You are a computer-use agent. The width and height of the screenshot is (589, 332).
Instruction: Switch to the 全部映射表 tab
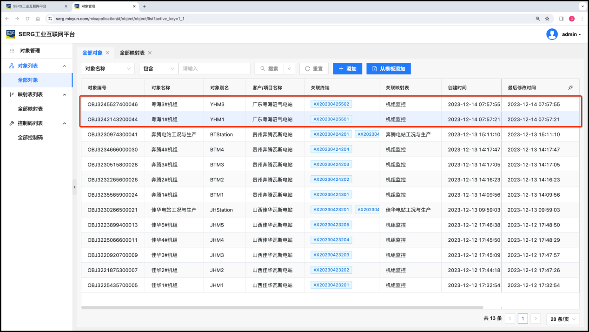[132, 53]
